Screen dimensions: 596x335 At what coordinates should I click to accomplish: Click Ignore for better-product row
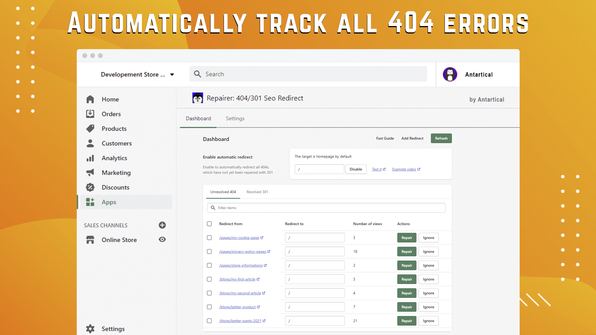(x=429, y=307)
